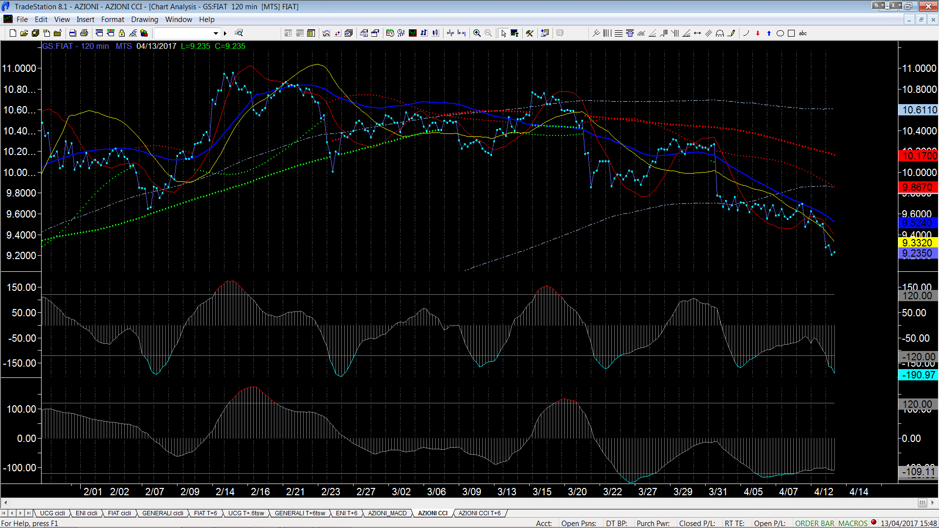Select the blue up arrow tool
Image resolution: width=939 pixels, height=528 pixels.
[769, 33]
